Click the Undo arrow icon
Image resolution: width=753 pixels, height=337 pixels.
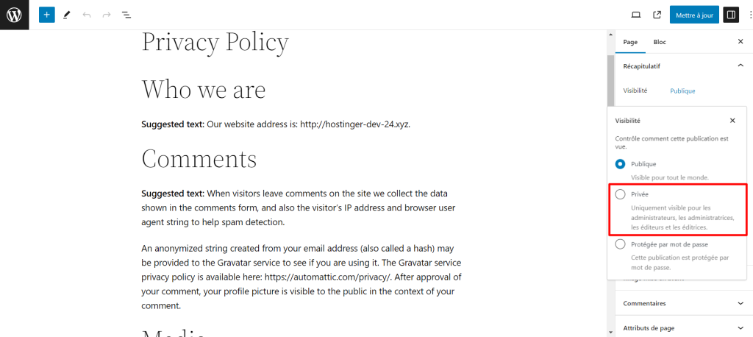(x=87, y=15)
